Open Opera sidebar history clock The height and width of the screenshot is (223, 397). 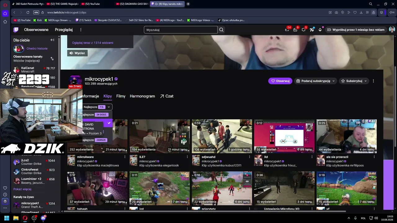point(5,195)
